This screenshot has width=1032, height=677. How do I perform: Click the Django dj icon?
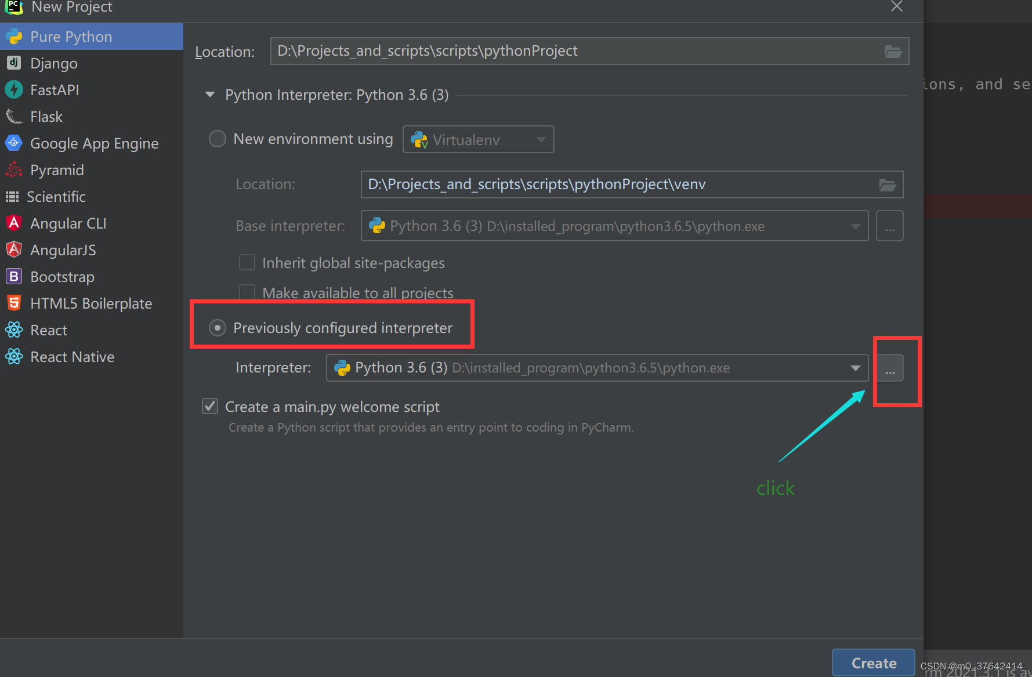pos(14,63)
